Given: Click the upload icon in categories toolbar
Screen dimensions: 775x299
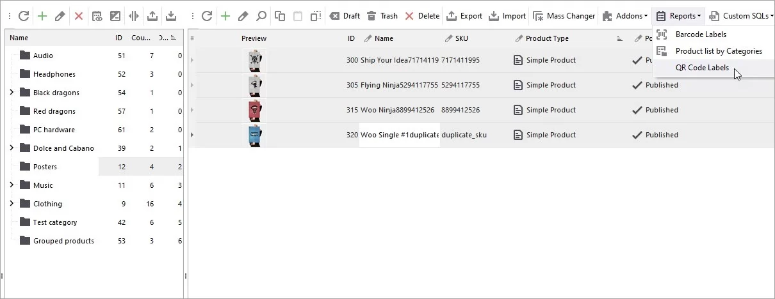Looking at the screenshot, I should [x=152, y=16].
